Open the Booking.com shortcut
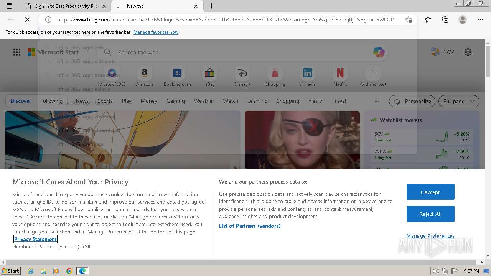Viewport: 491px width, 276px height. 177,77
